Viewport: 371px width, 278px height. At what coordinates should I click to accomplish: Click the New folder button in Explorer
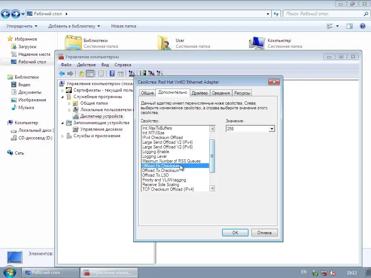[124, 26]
